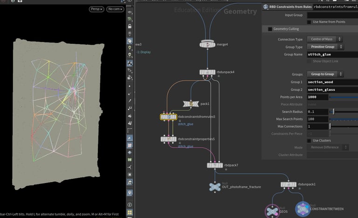Click the plain dot icon in viewport sidebar
This screenshot has height=218, width=358.
tap(130, 86)
